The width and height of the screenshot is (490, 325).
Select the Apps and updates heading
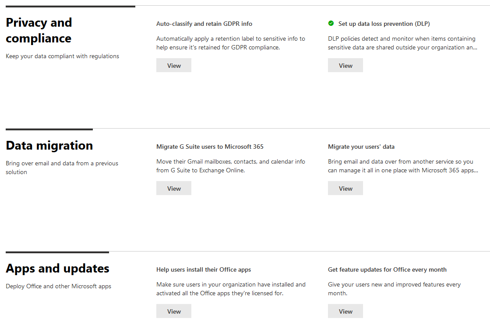[57, 269]
